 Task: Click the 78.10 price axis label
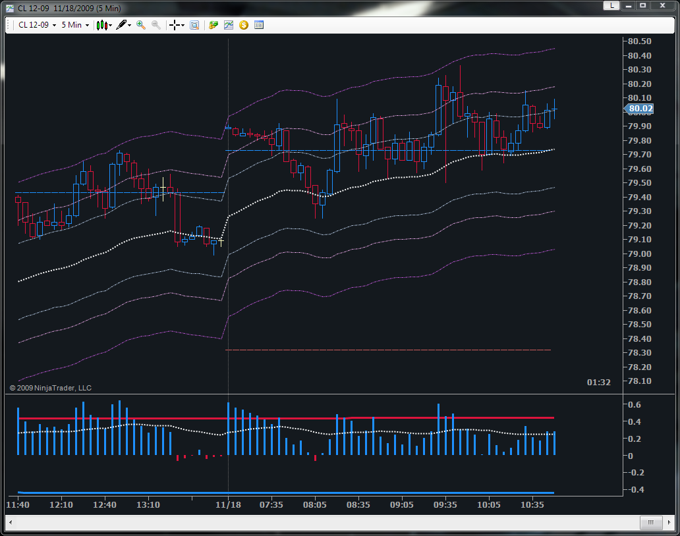click(640, 381)
